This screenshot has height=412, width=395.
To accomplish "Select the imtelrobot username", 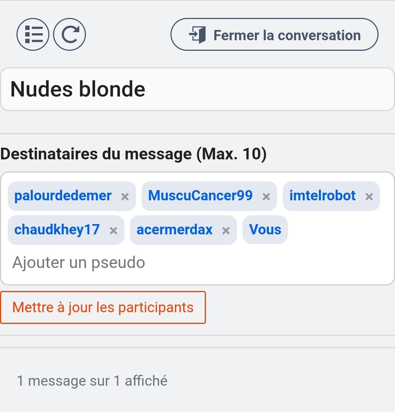I will [x=323, y=196].
